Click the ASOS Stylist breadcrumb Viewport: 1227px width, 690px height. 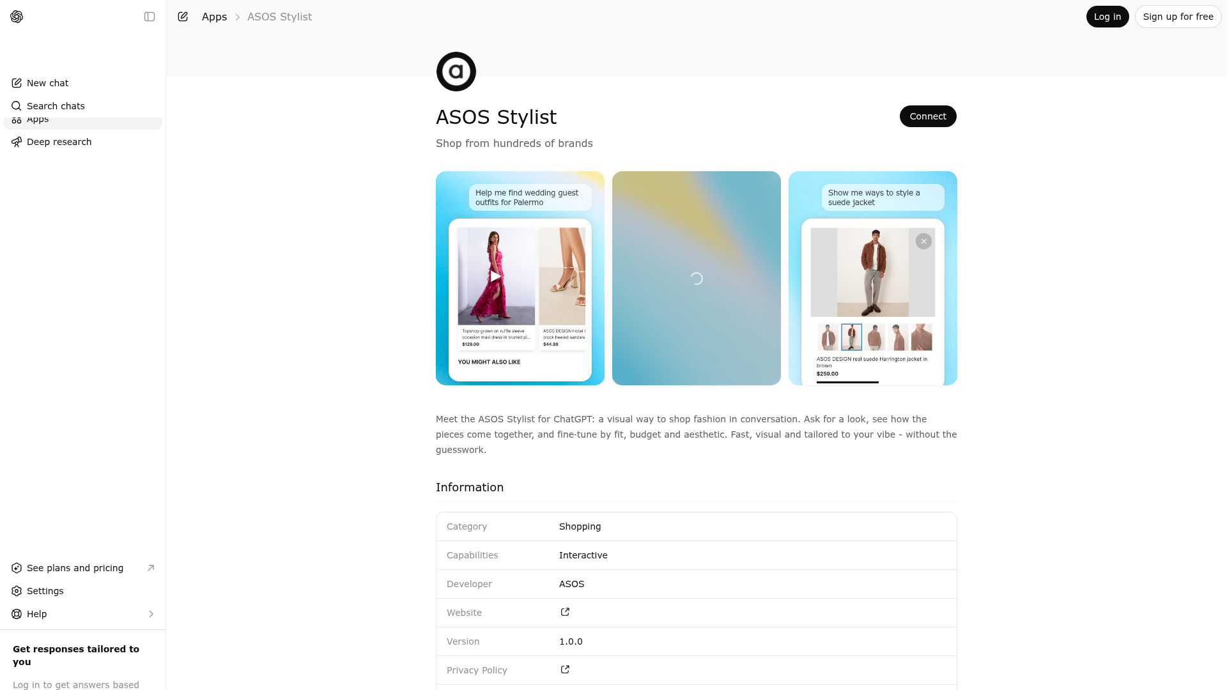coord(279,17)
